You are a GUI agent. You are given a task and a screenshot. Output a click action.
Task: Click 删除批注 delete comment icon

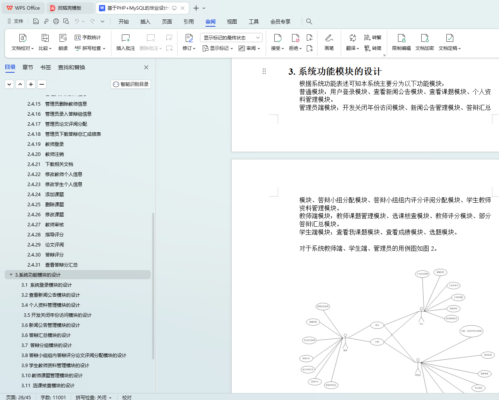pos(151,38)
